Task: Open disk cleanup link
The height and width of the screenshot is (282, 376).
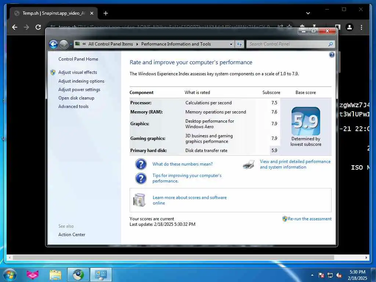Action: point(76,98)
